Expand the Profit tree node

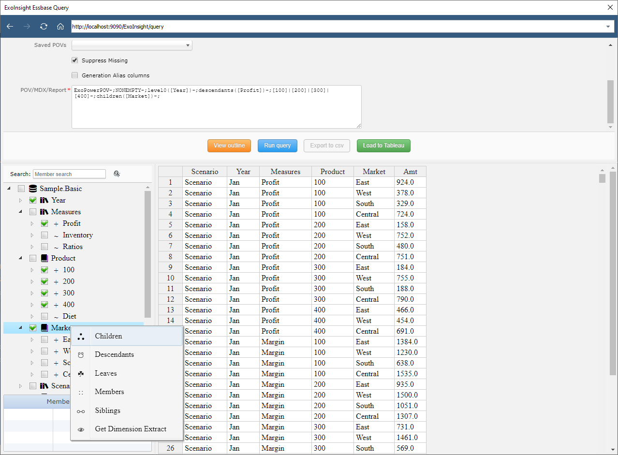pos(32,223)
